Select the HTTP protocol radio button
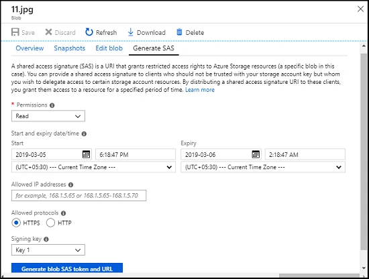 [x=50, y=223]
